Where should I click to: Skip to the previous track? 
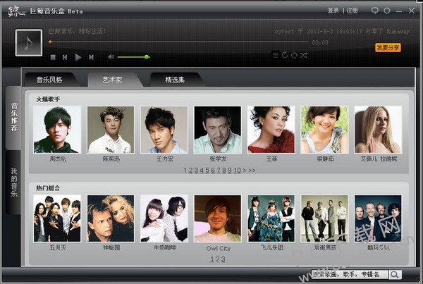click(65, 57)
